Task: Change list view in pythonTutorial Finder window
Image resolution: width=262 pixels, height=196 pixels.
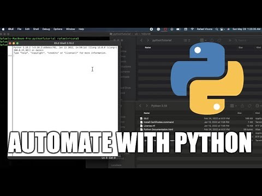Action: click(187, 40)
